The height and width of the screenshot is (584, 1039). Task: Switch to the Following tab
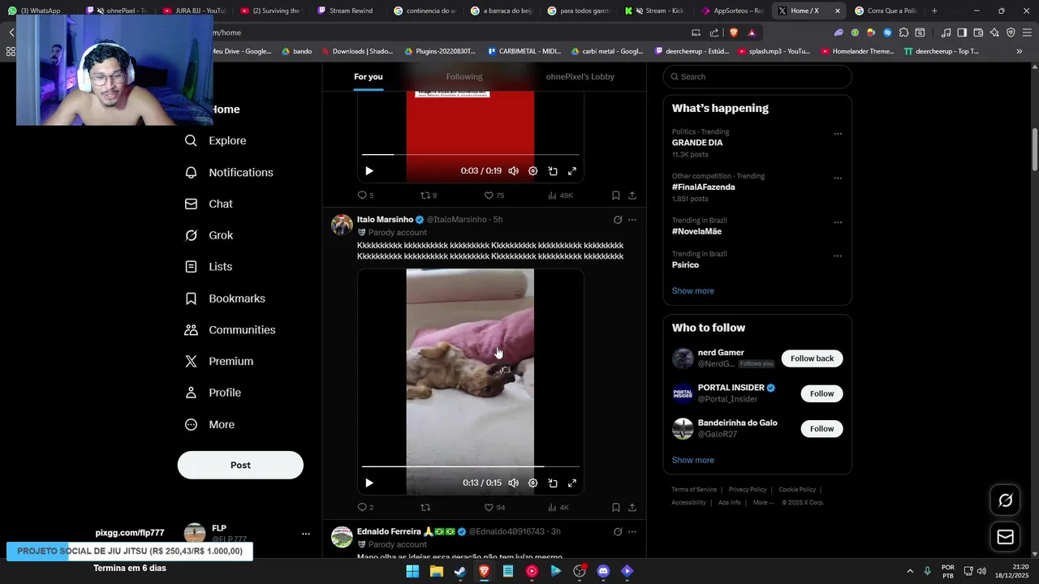(464, 76)
